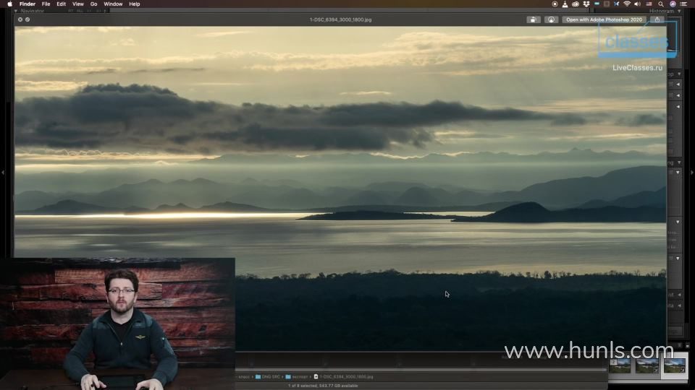Click the rotate image icon in preview toolbar

534,19
